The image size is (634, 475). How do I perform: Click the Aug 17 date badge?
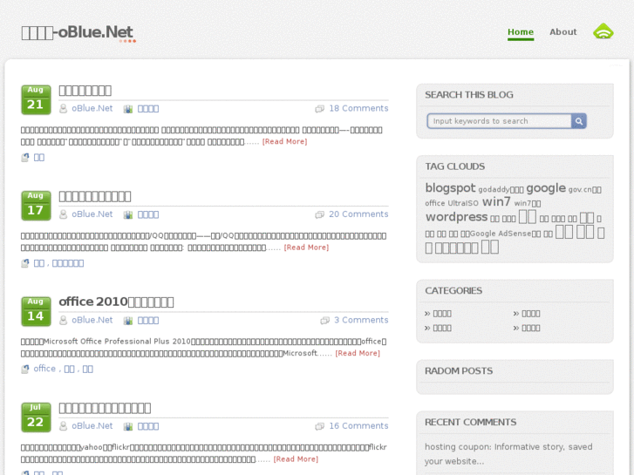36,206
